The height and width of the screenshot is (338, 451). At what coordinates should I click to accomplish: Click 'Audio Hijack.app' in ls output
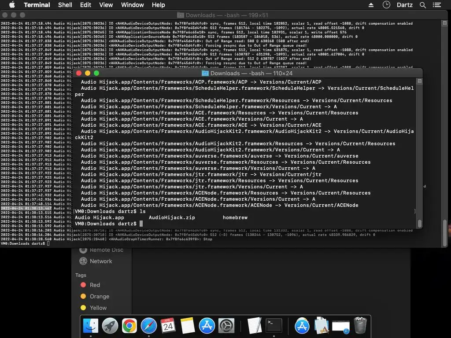coord(100,217)
